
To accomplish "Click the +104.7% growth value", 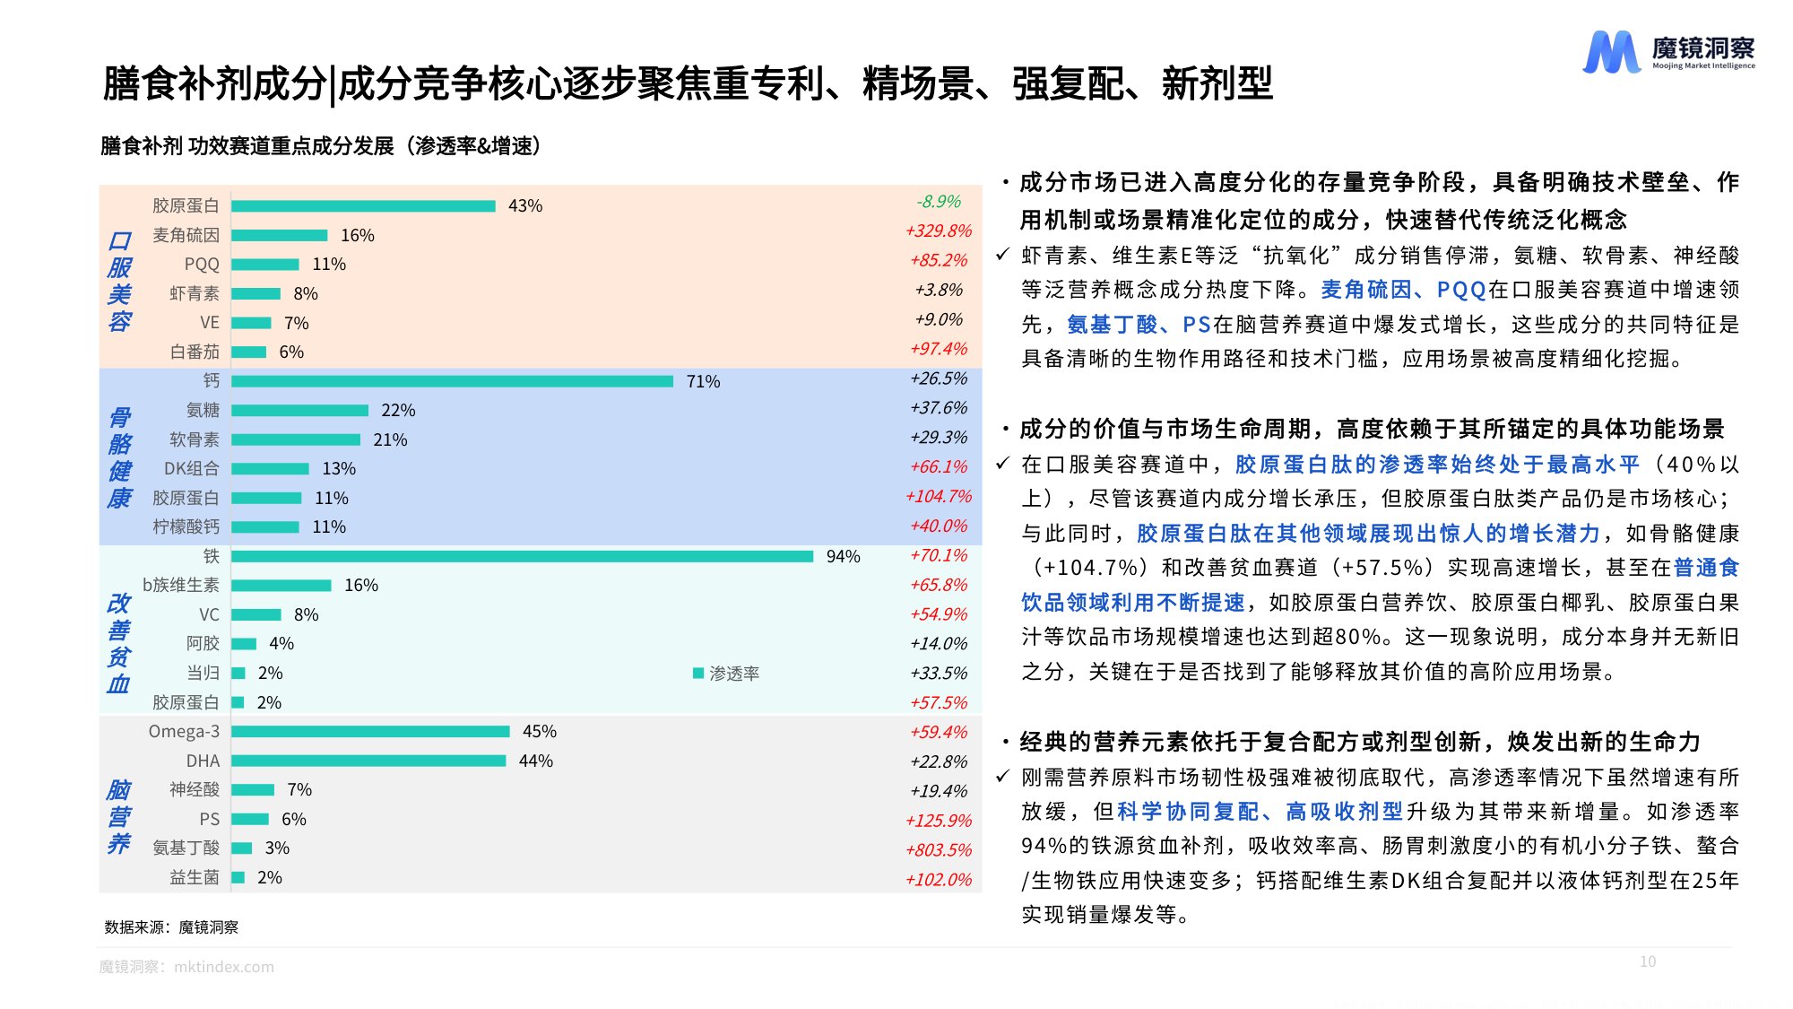I will (939, 496).
